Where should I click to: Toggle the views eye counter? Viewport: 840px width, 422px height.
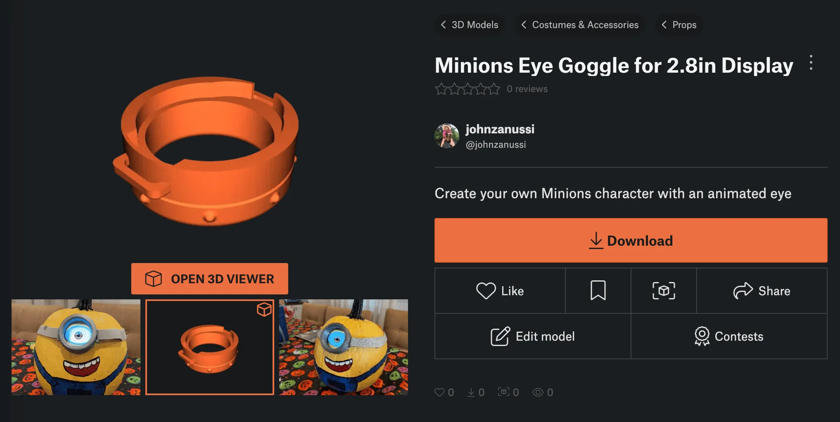point(539,392)
